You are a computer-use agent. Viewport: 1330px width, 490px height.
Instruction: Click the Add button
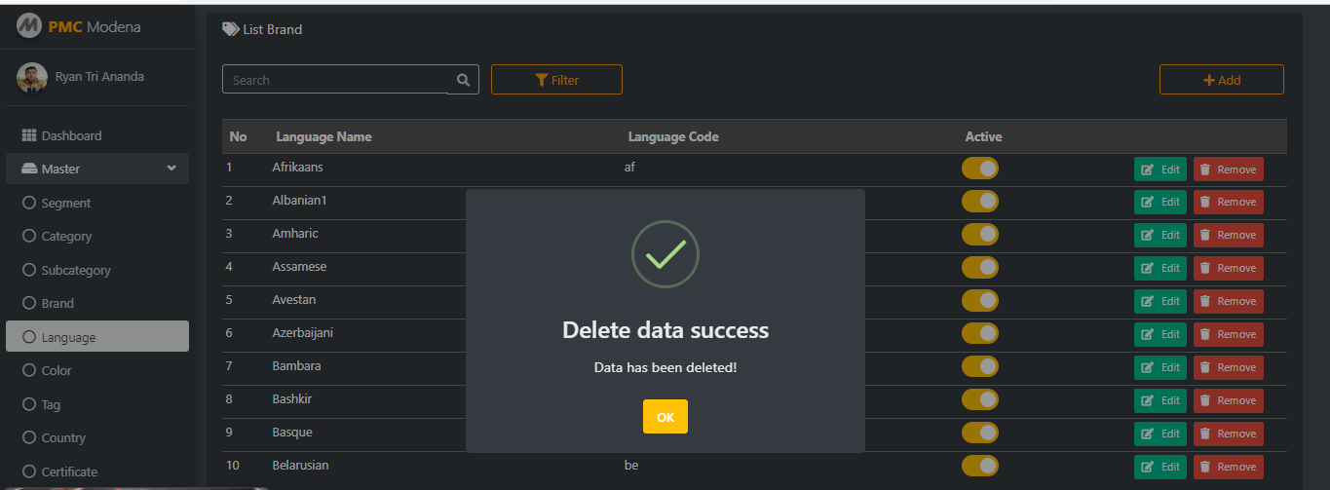point(1222,80)
